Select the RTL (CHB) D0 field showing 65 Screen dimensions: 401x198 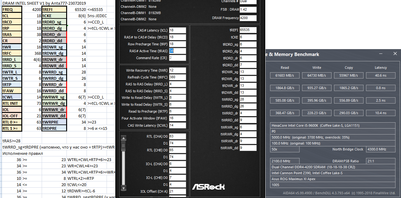point(177,150)
